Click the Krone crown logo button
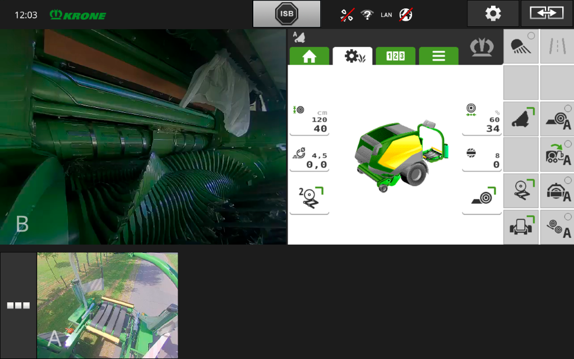This screenshot has height=359, width=574. tap(482, 47)
